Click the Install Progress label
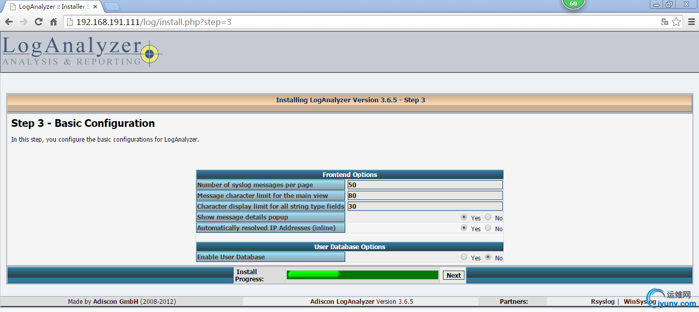The height and width of the screenshot is (312, 699). [249, 275]
